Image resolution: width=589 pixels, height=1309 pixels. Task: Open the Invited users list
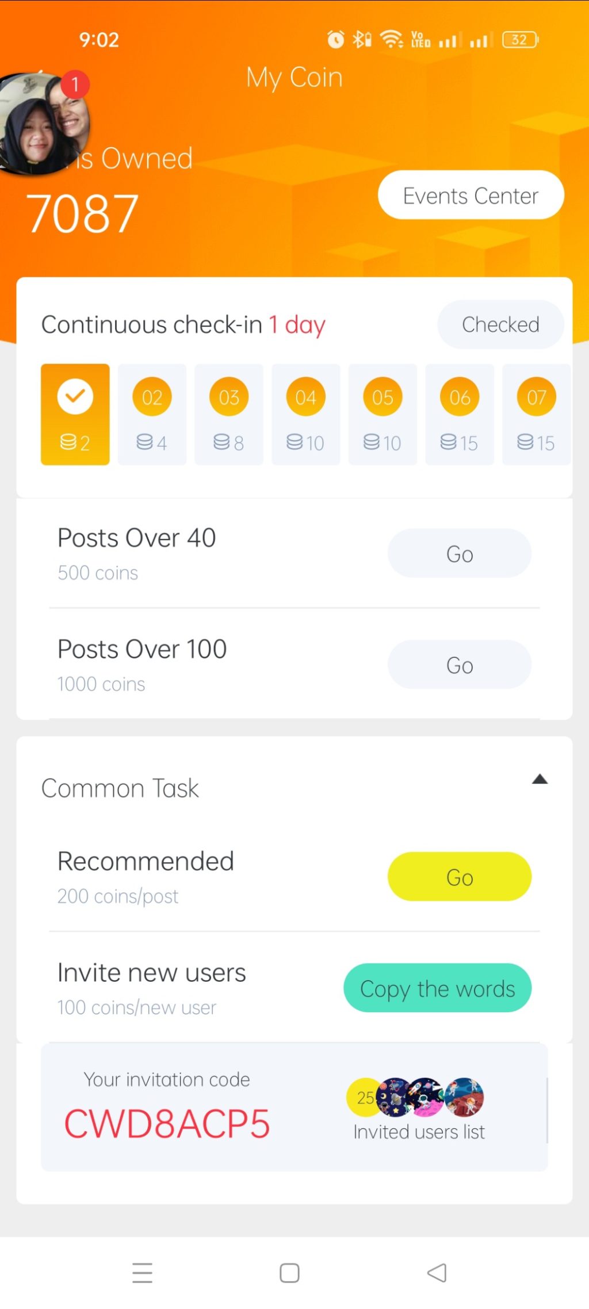[419, 1131]
